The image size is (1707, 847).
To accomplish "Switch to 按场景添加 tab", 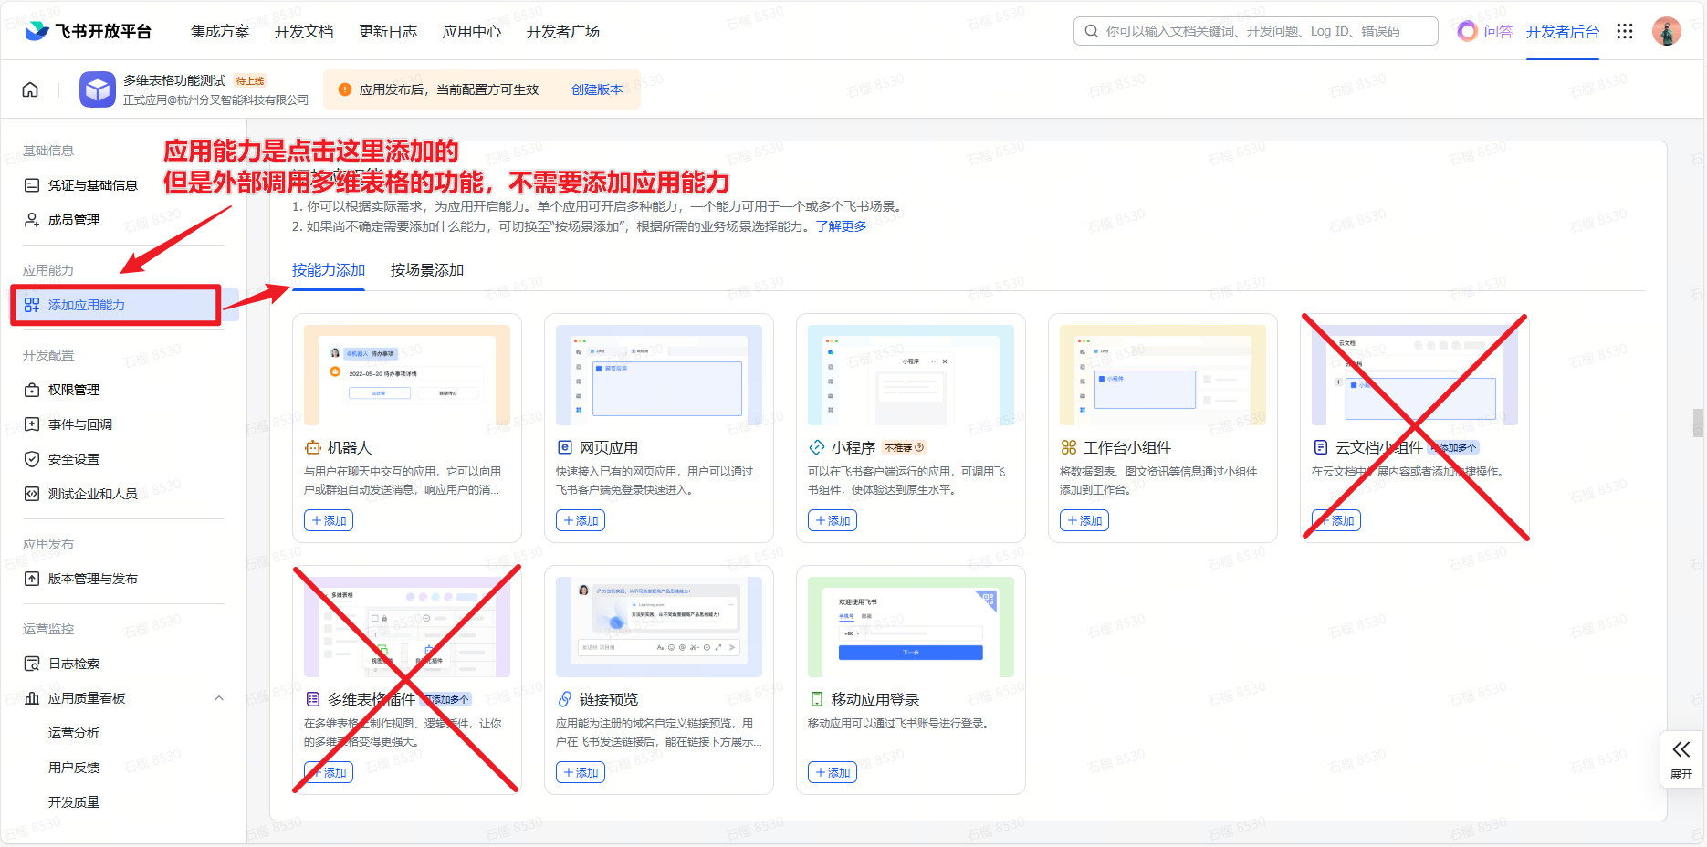I will click(x=427, y=270).
